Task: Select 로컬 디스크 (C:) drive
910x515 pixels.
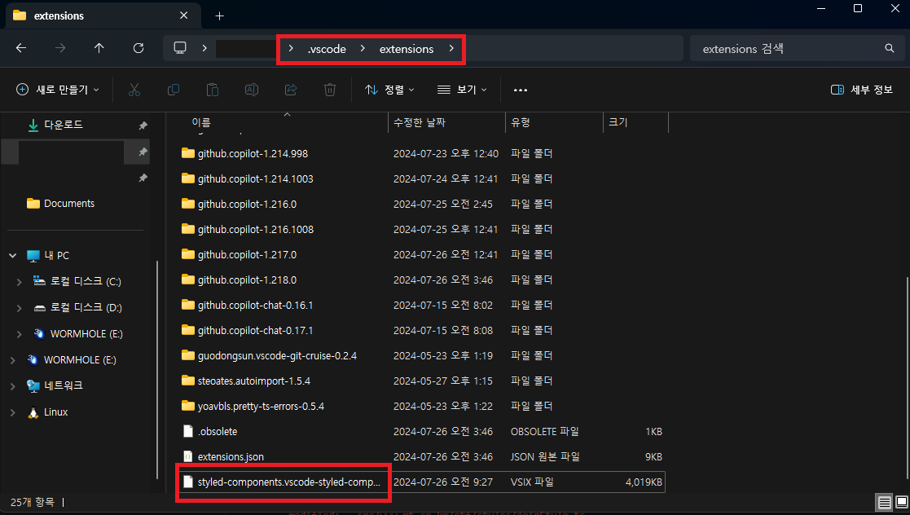Action: pyautogui.click(x=86, y=281)
